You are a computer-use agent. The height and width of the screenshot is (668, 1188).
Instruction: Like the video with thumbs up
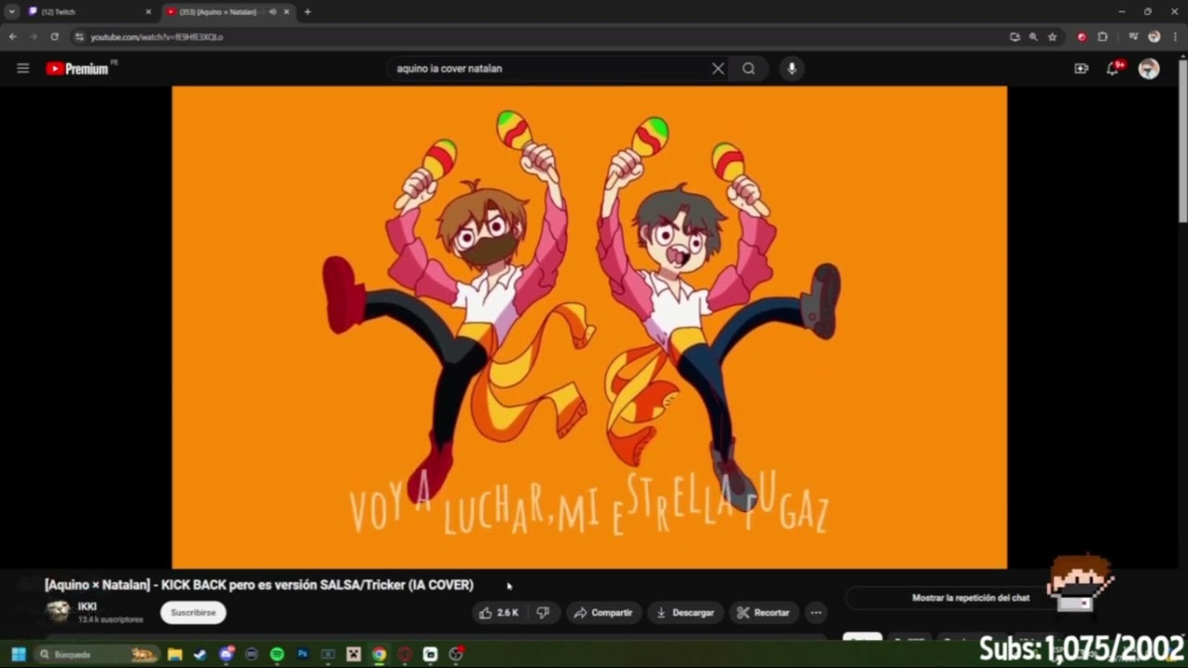(499, 612)
